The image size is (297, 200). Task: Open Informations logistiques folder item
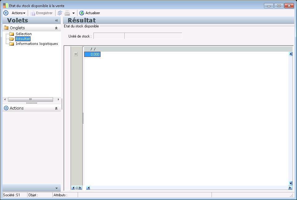pyautogui.click(x=37, y=44)
